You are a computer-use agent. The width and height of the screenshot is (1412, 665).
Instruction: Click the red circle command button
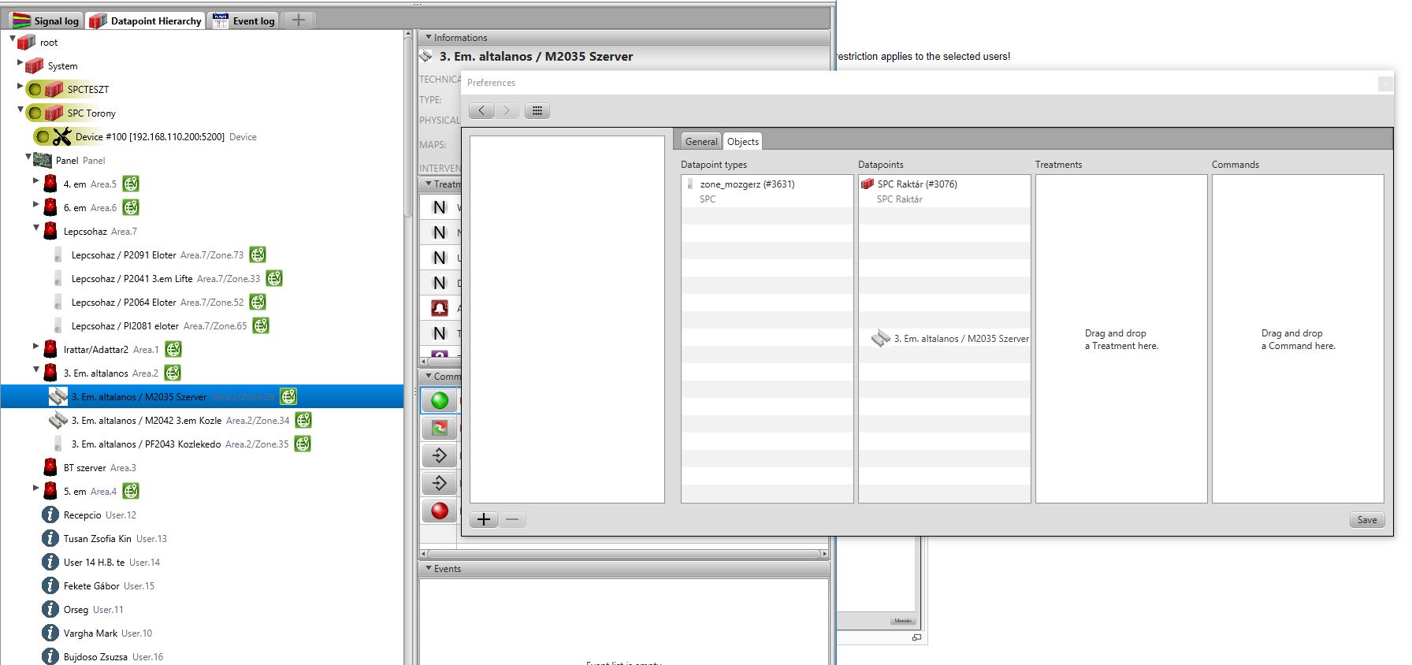click(x=440, y=511)
